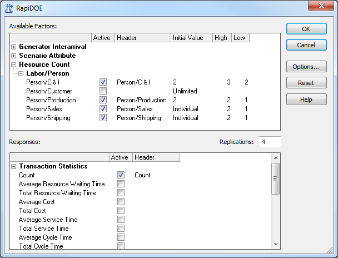The height and width of the screenshot is (258, 338).
Task: Click the Help button
Action: click(x=306, y=99)
